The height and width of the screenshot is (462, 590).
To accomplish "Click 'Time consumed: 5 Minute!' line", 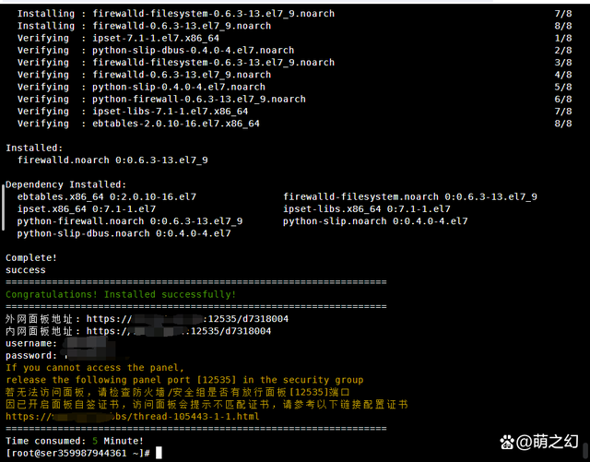I will (75, 441).
